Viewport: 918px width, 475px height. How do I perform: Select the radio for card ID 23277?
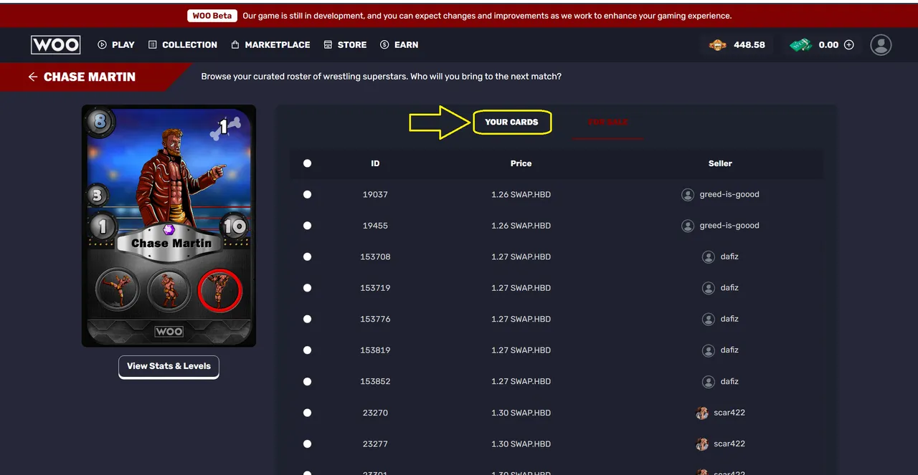point(307,444)
